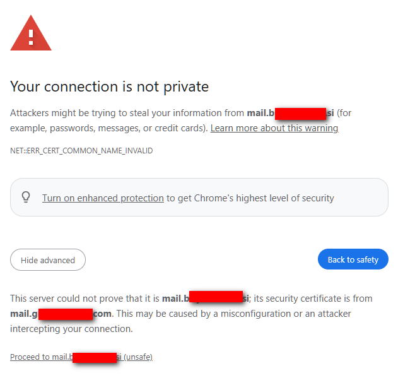Click the red warning triangle icon
Viewport: 415px width, 385px height.
point(31,35)
